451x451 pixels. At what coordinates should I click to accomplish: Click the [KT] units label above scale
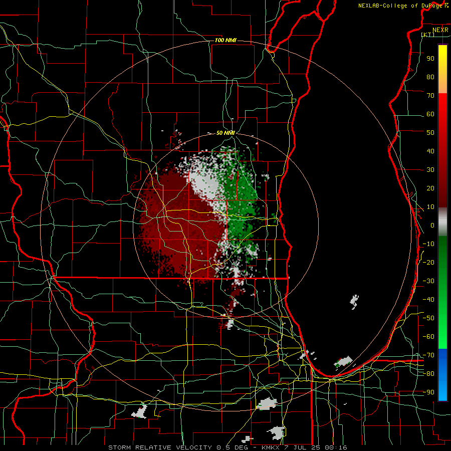coord(428,35)
